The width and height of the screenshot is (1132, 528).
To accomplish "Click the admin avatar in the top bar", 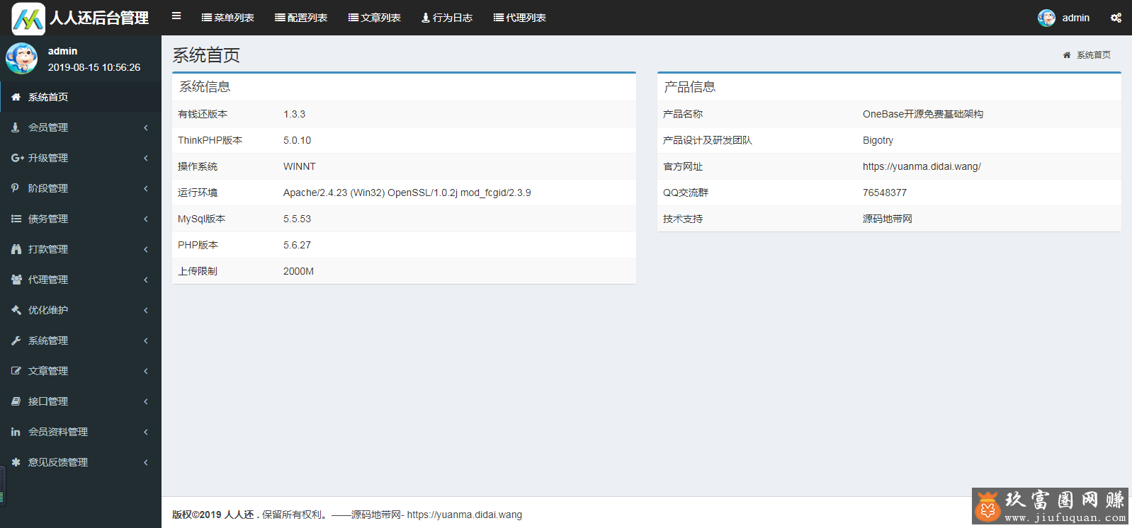I will [x=1046, y=18].
